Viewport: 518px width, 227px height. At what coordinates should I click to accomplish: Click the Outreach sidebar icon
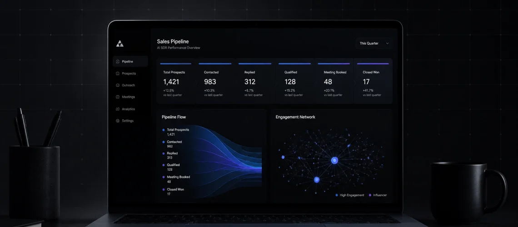pos(118,85)
